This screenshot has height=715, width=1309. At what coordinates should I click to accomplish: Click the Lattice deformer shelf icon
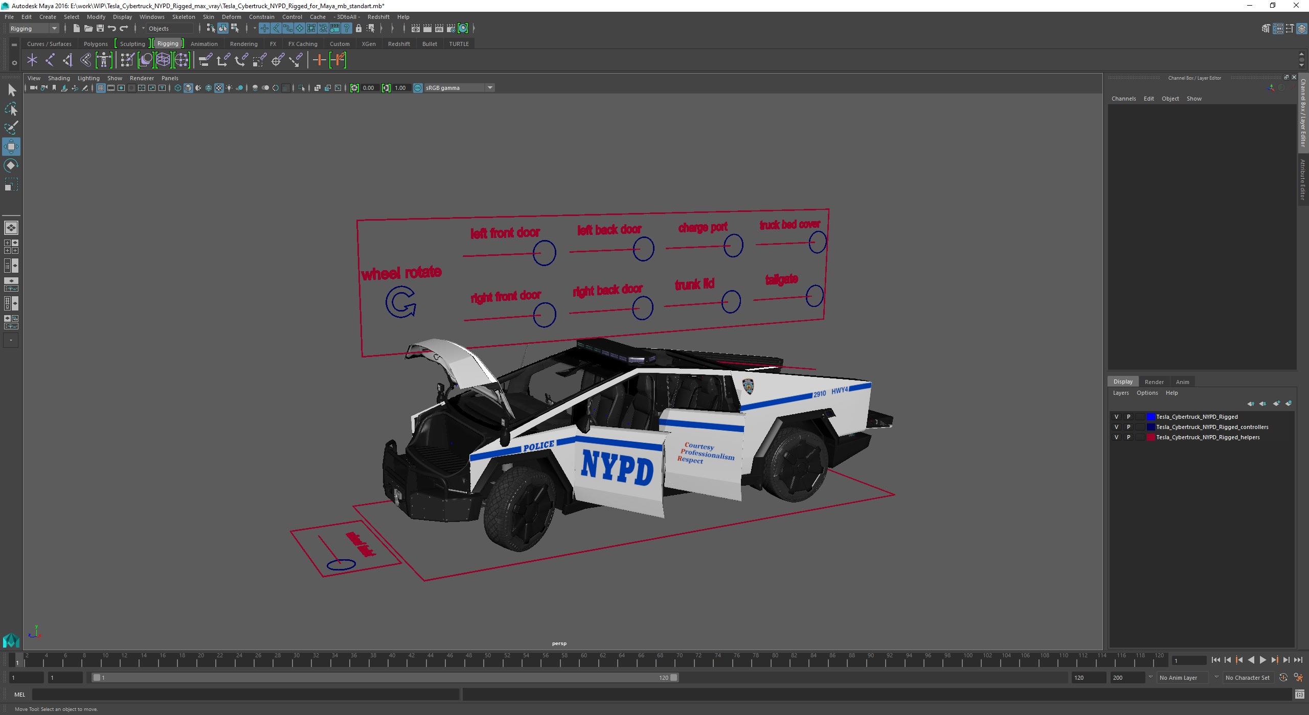(163, 60)
